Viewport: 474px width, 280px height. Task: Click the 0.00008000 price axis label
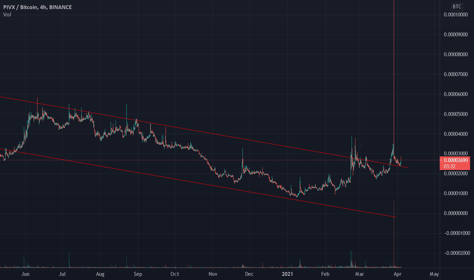(x=456, y=54)
